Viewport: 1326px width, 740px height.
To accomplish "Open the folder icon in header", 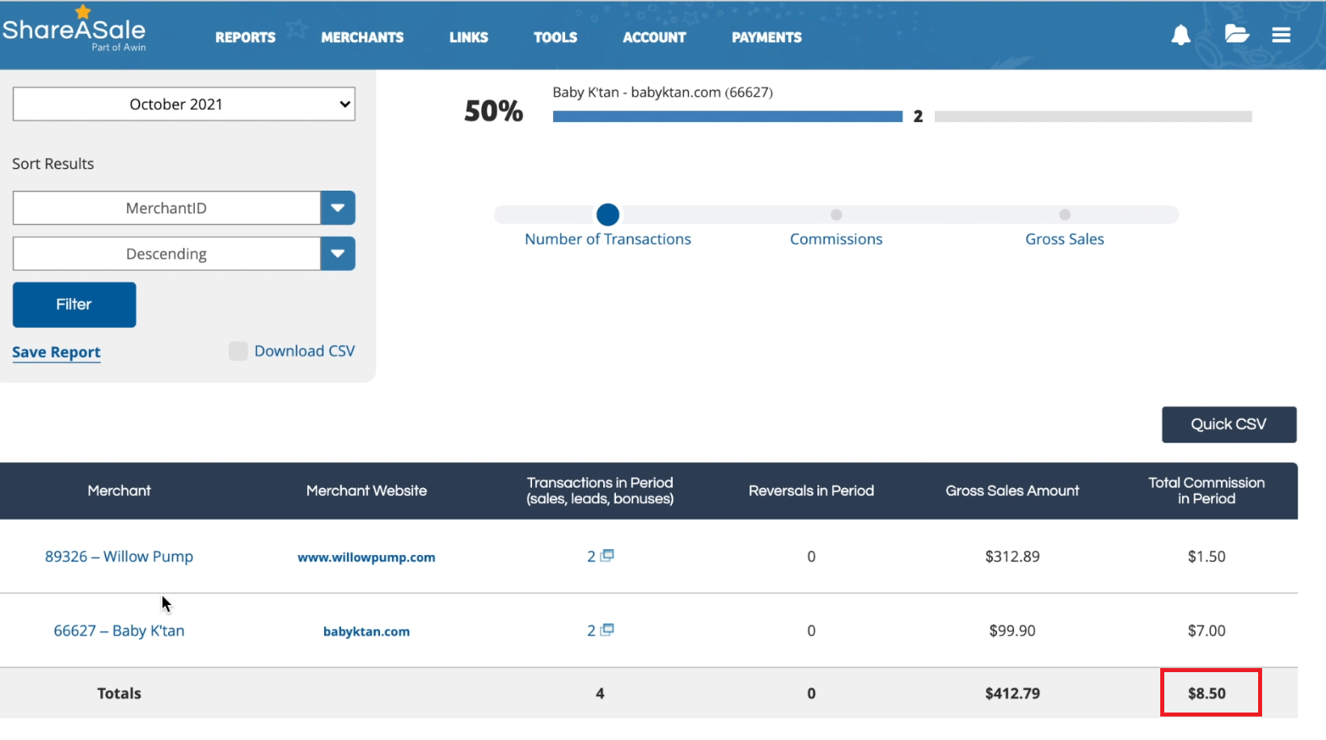I will 1236,34.
